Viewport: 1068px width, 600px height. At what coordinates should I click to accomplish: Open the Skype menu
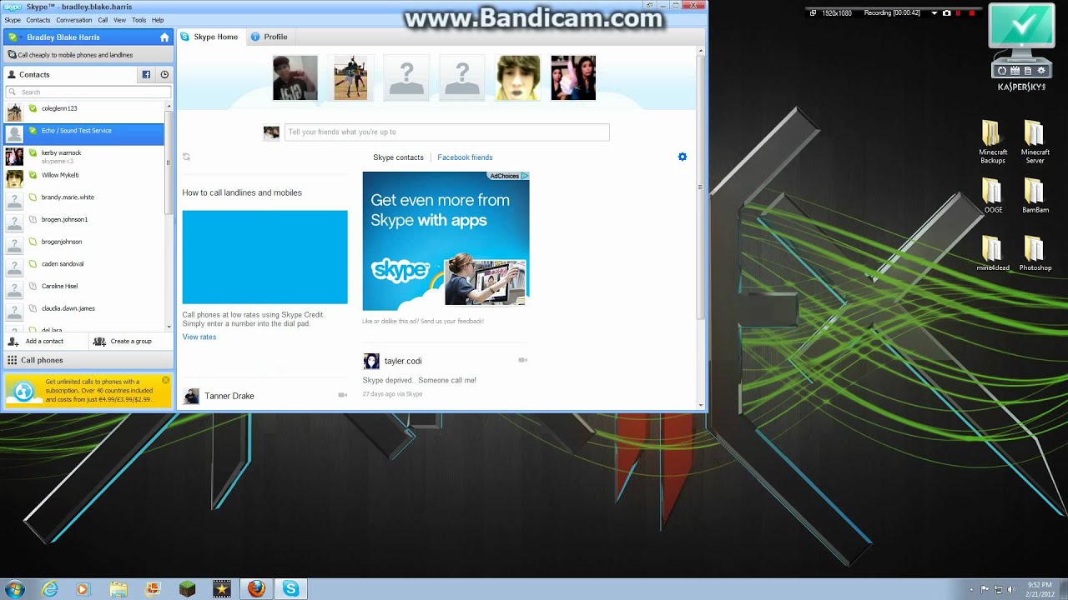click(13, 20)
